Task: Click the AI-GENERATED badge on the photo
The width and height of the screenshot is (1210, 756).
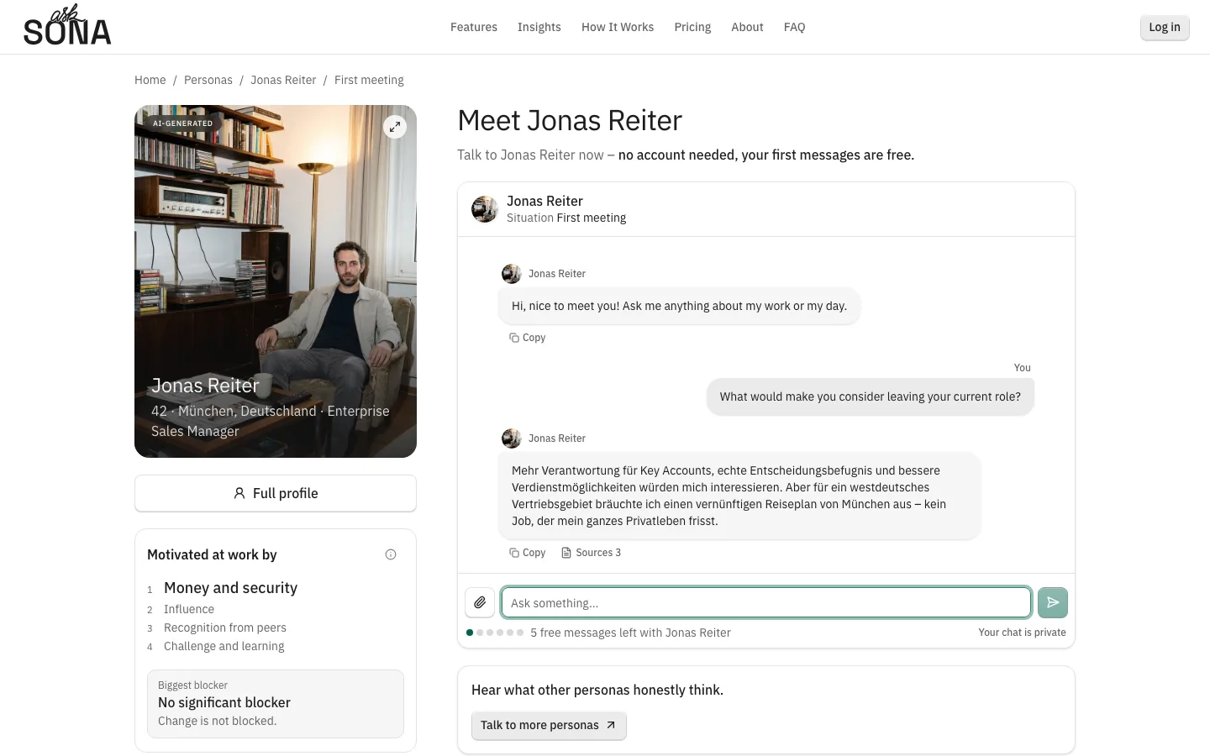Action: [182, 123]
